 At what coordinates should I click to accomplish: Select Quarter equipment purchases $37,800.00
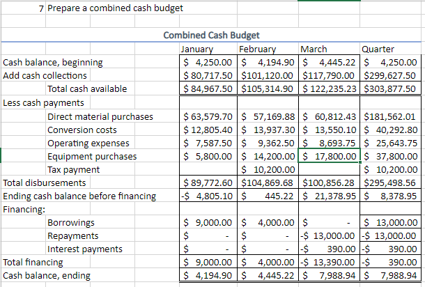tap(391, 157)
